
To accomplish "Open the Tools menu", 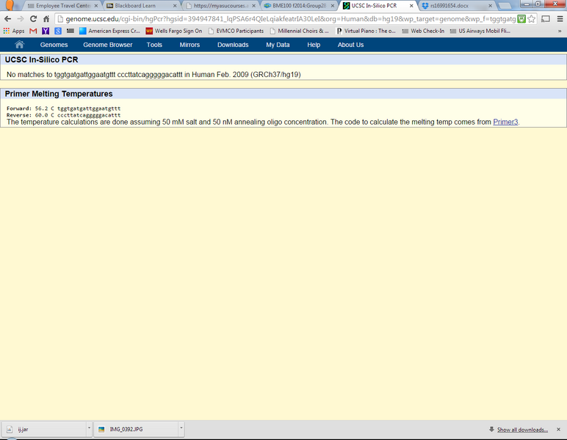I will [154, 45].
